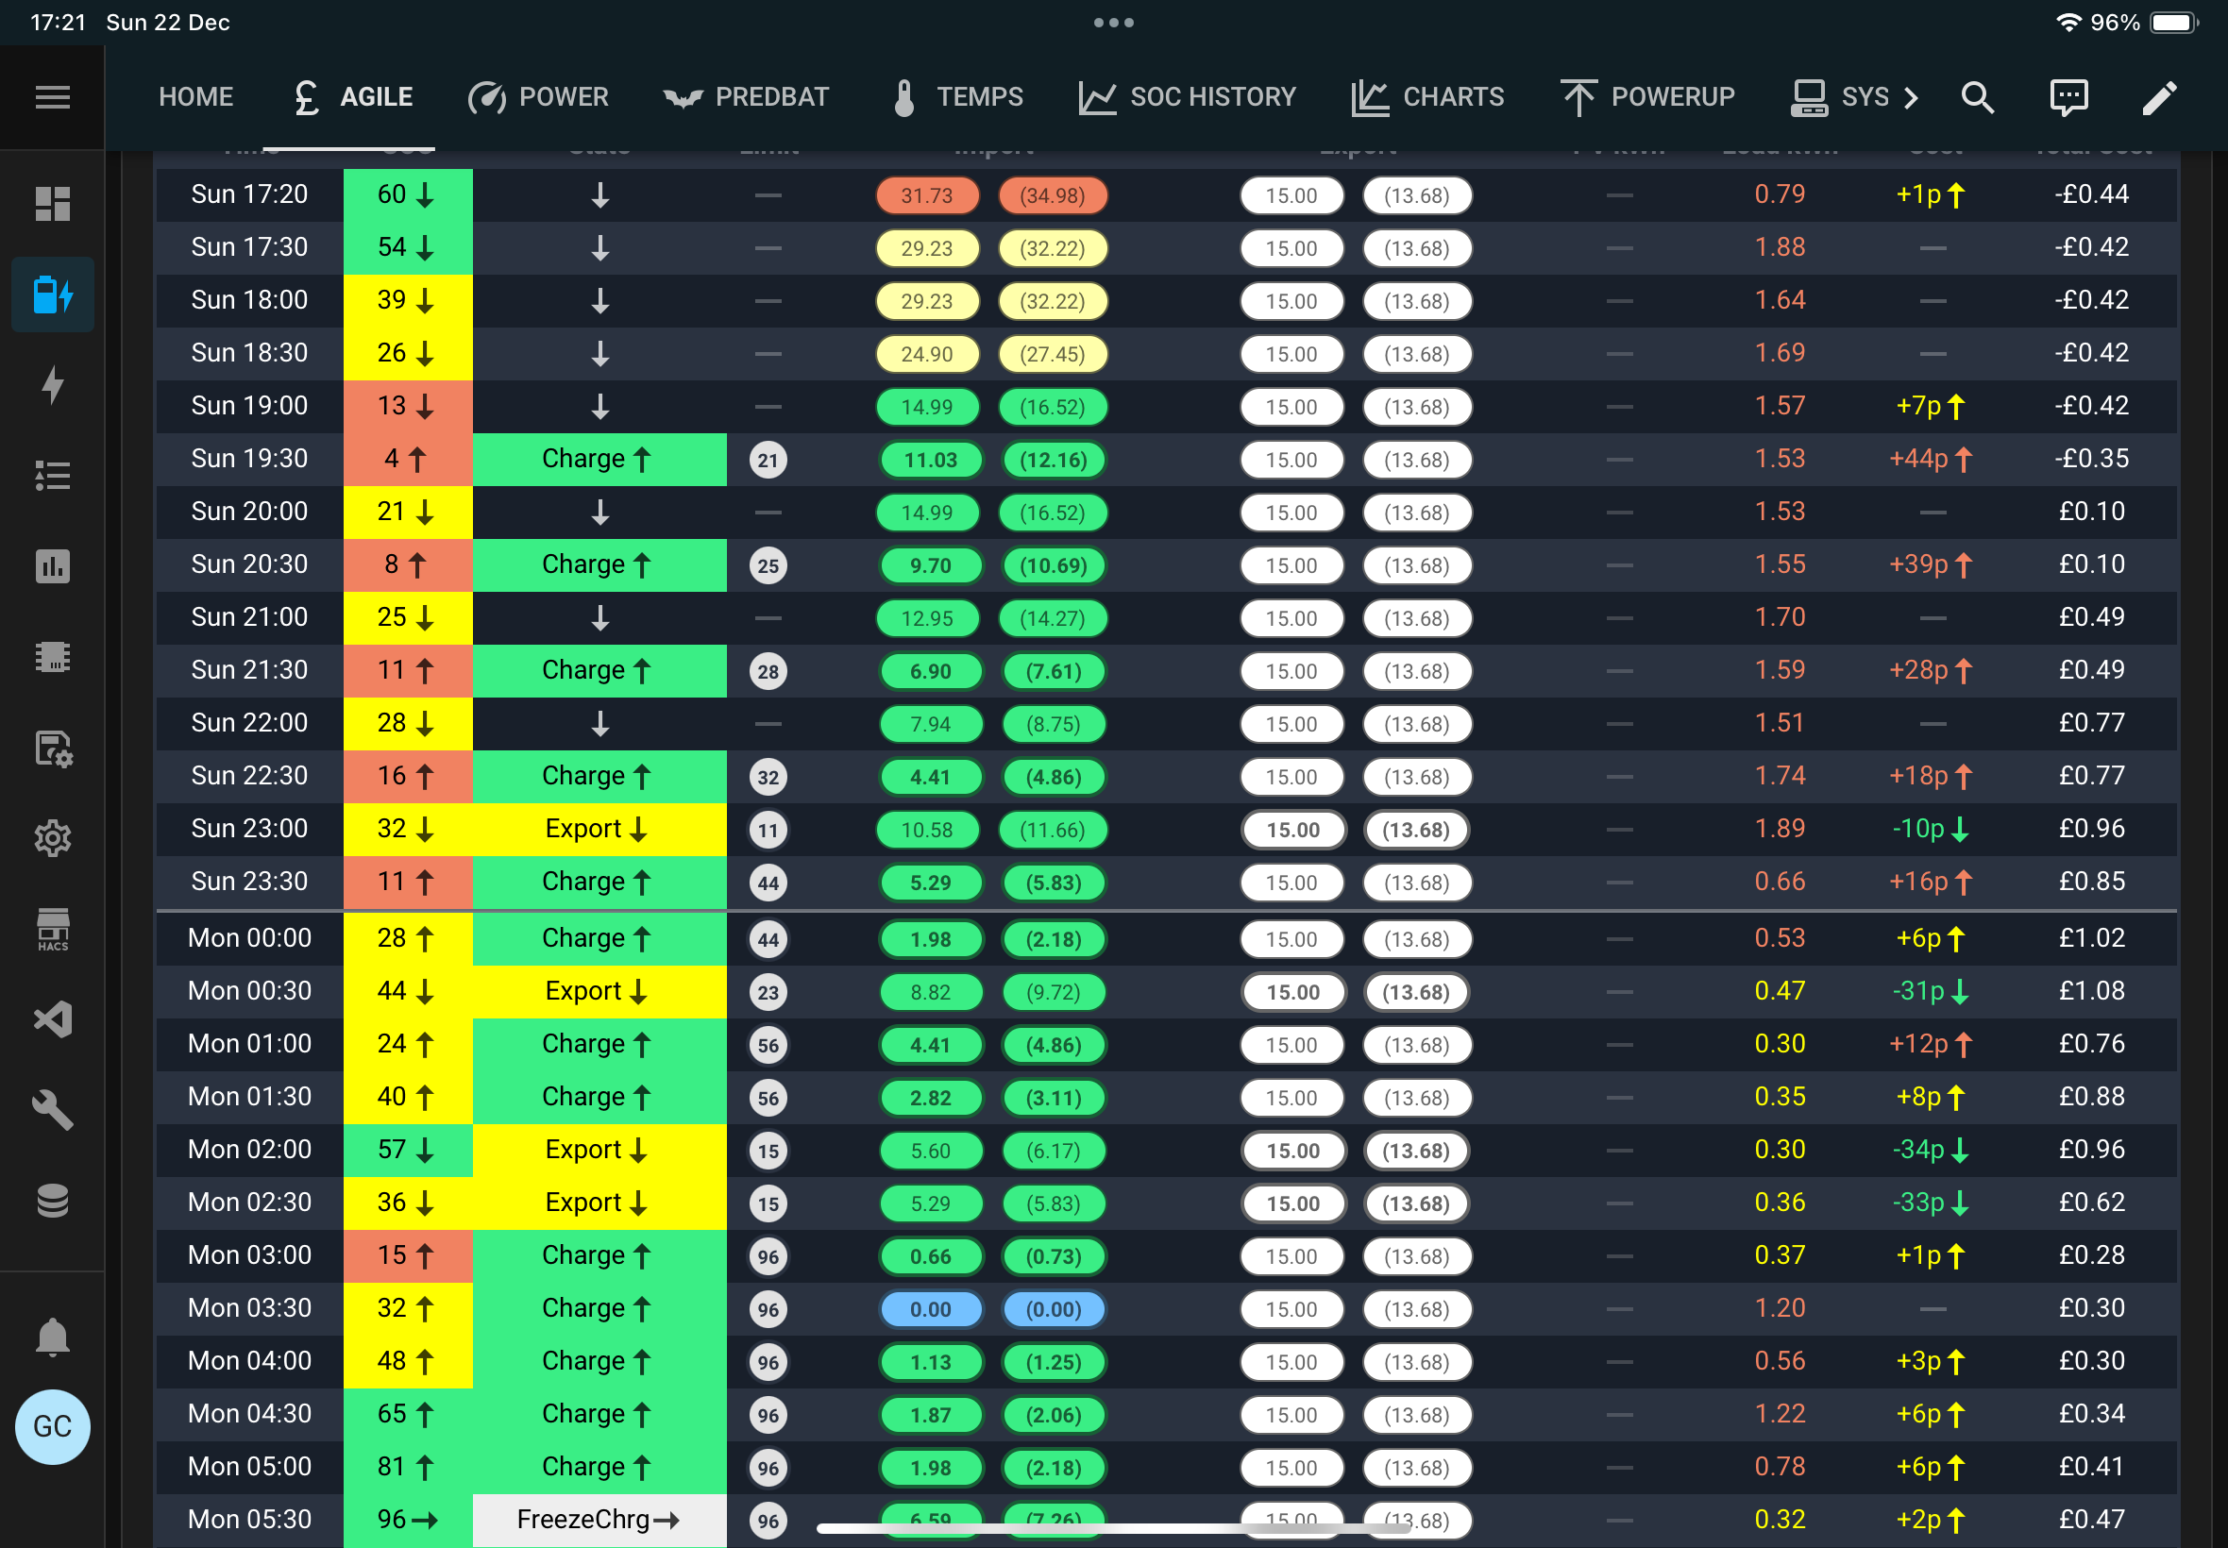Click the horizontal scrollbar at table bottom
Image resolution: width=2228 pixels, height=1548 pixels.
pyautogui.click(x=1113, y=1528)
